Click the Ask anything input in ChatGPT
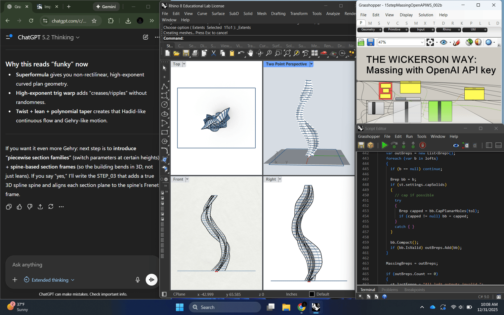Viewport: 504px width, 315px height. (82, 265)
